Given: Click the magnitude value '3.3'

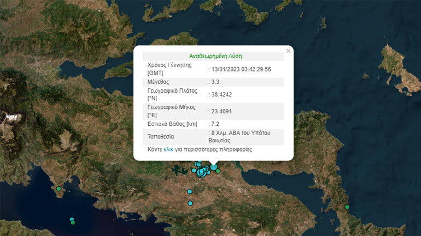Looking at the screenshot, I should pyautogui.click(x=215, y=82).
